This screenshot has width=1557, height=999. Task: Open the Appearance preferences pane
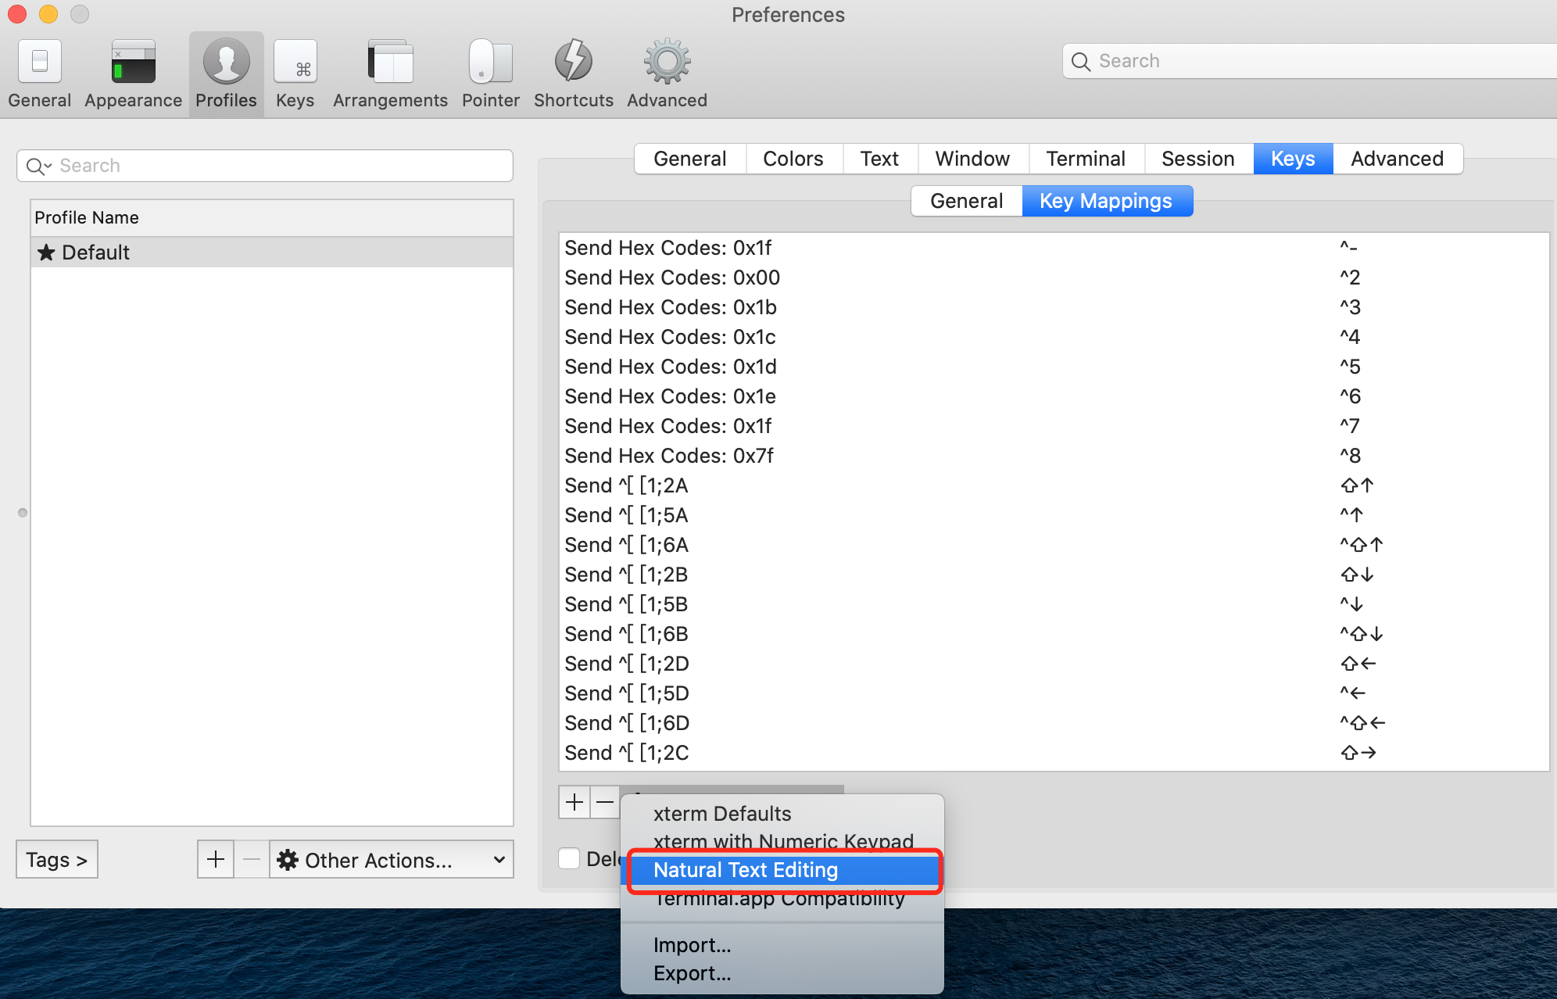pos(133,74)
